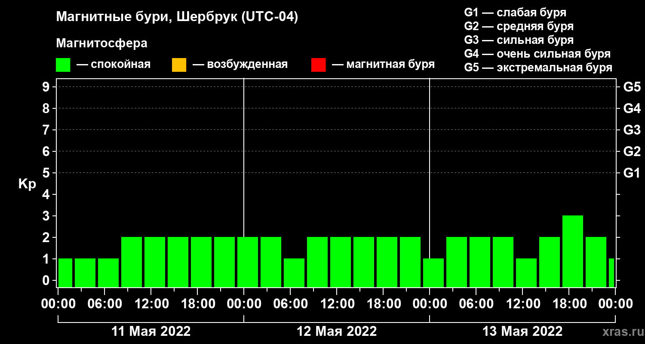Select the tallest Kp 3 bar on 13 May
The width and height of the screenshot is (645, 344).
[572, 251]
